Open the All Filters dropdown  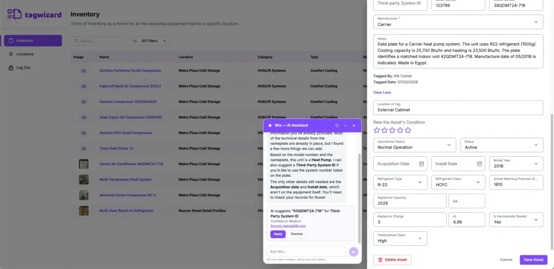coord(149,41)
